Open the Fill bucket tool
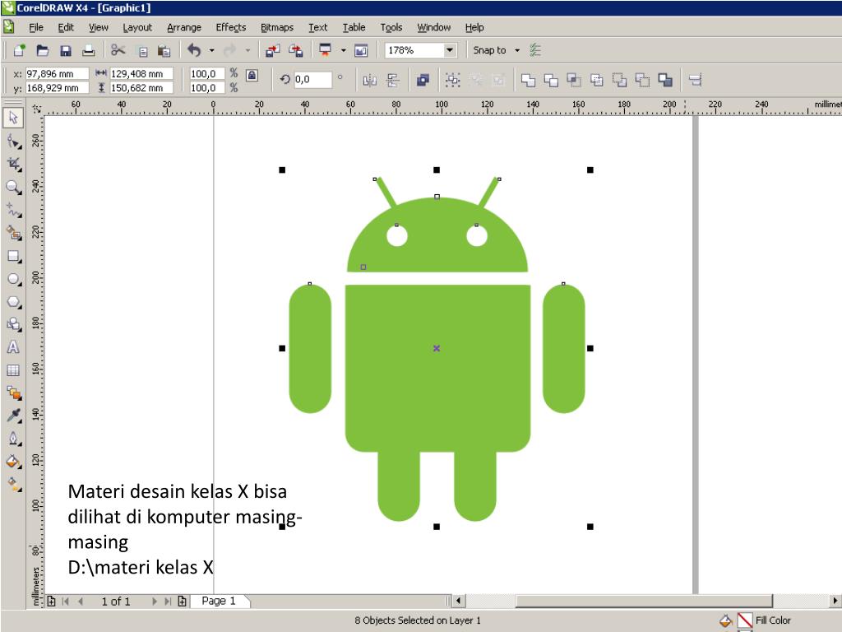Screen dimensions: 842x632 click(x=13, y=462)
